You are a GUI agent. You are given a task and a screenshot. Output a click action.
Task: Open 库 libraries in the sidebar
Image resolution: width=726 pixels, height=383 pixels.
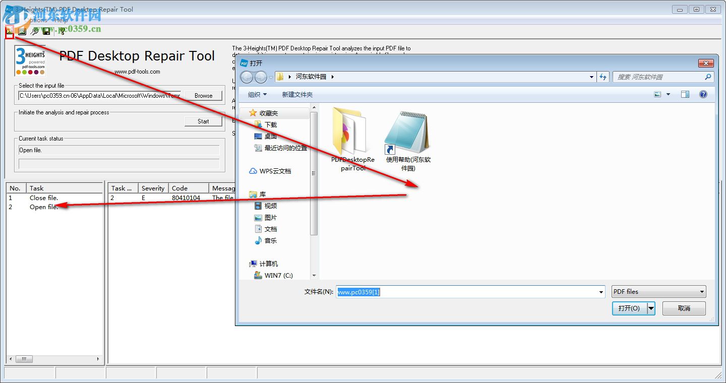pos(258,195)
